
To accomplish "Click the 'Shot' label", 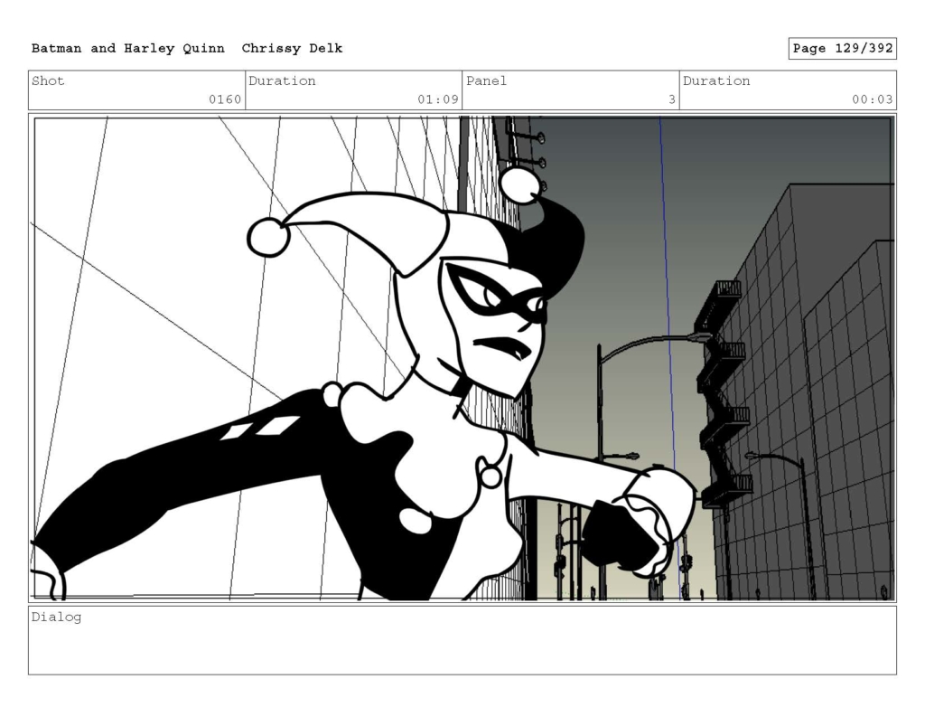I will (48, 80).
